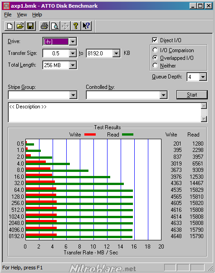Click inside the Description text box
215x273 pixels.
(x=104, y=112)
